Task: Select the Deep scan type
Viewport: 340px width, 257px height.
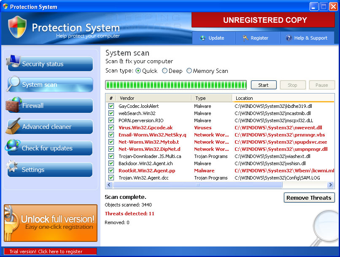Action: click(165, 71)
